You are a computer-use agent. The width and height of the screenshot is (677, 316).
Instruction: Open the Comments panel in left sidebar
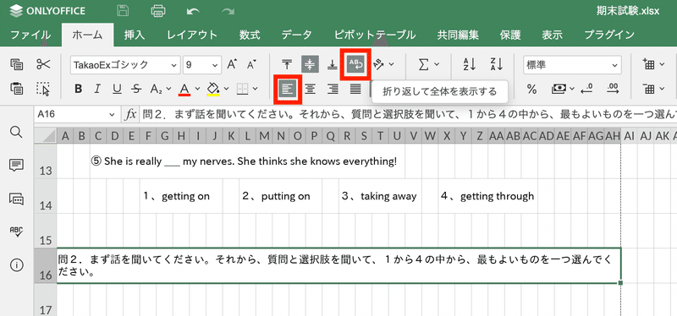click(x=16, y=165)
